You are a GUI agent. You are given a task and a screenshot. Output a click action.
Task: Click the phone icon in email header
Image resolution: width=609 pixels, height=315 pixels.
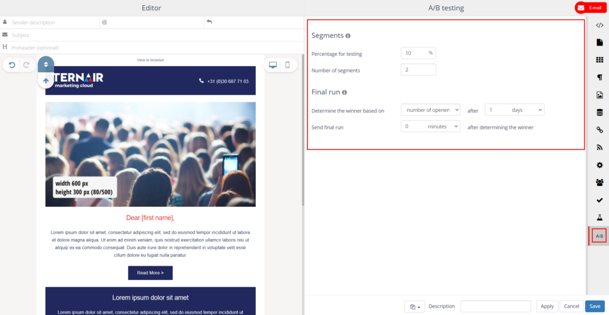201,81
